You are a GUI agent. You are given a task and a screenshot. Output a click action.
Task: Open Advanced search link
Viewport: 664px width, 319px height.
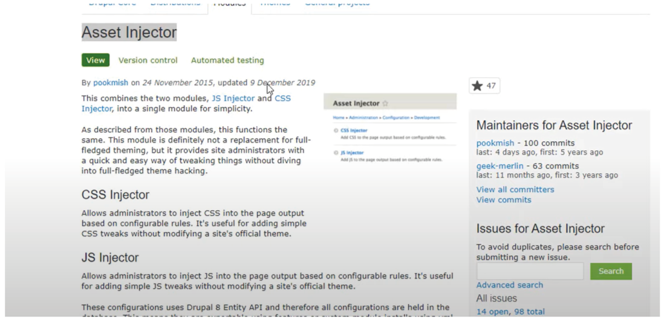tap(509, 285)
